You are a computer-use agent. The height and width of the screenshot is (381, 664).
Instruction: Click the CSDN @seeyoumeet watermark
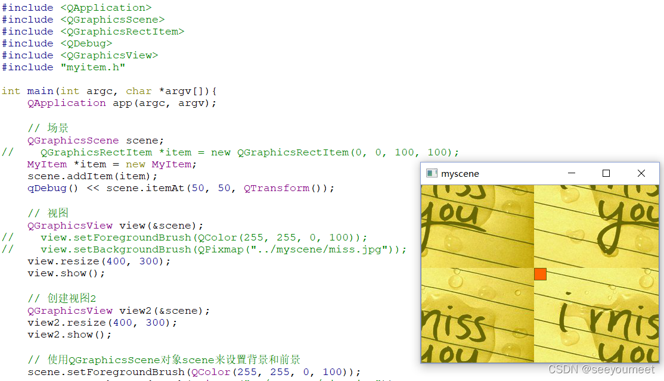[x=601, y=370]
